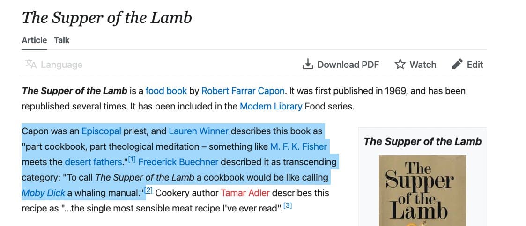The image size is (526, 226).
Task: Switch to the Talk tab
Action: point(62,40)
